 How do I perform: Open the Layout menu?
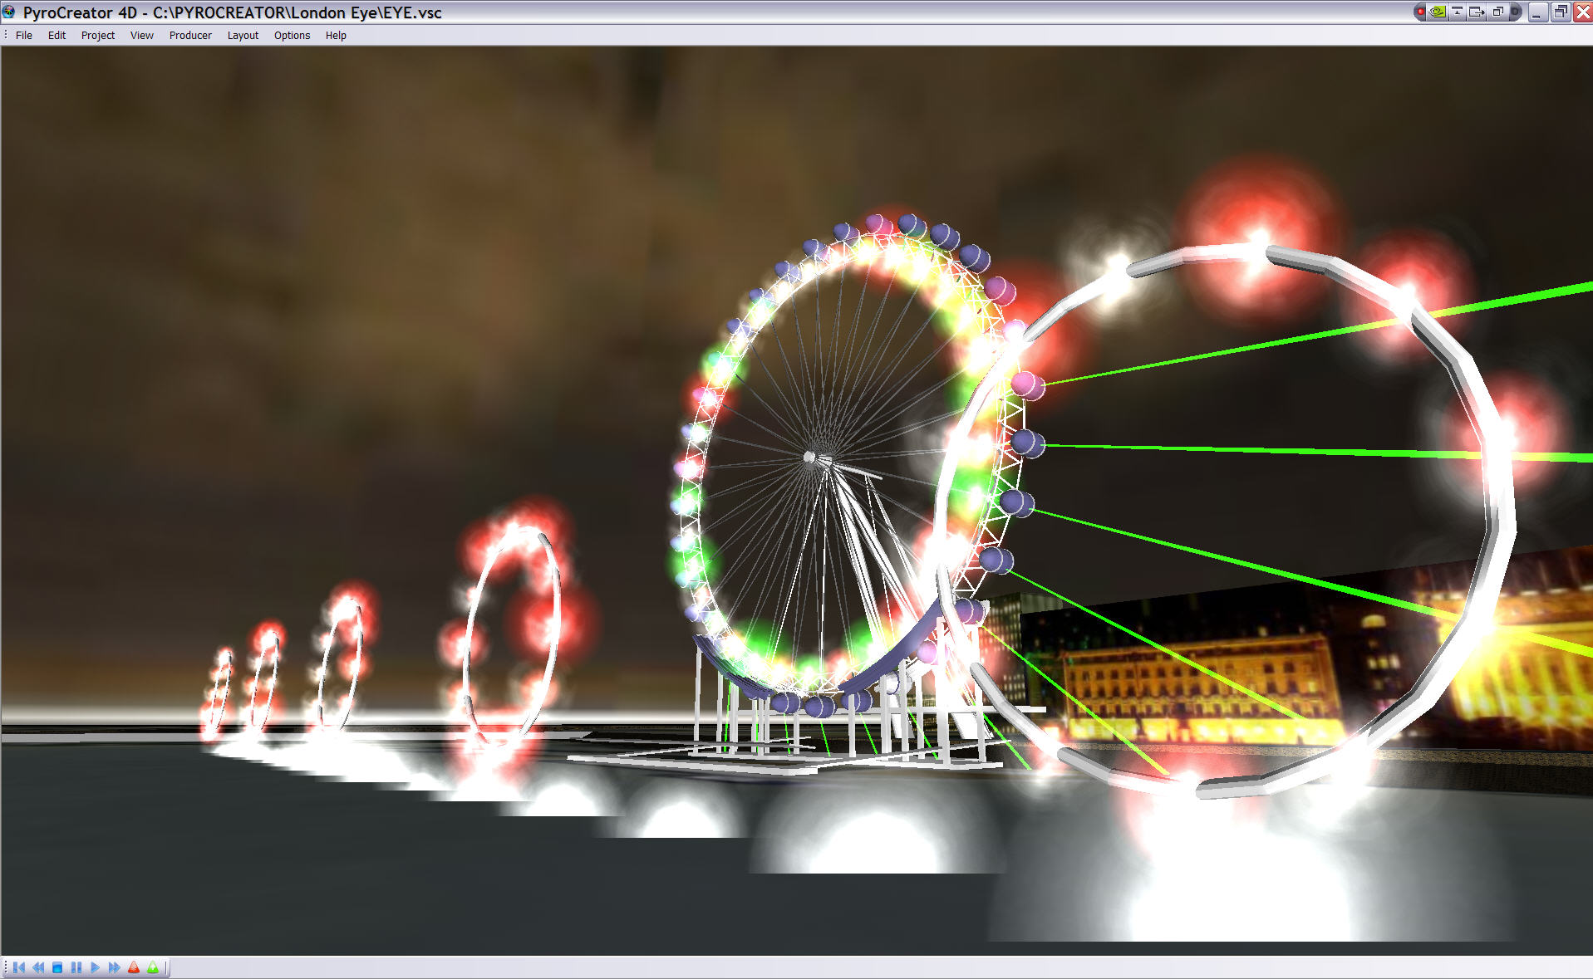click(243, 35)
